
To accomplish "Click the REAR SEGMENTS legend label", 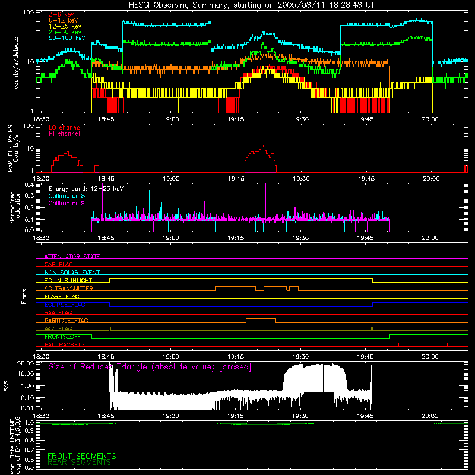I will pyautogui.click(x=79, y=463).
